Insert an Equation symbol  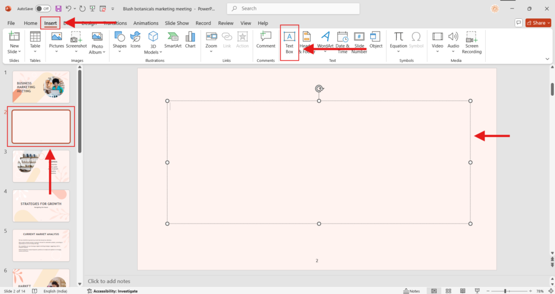click(x=398, y=40)
